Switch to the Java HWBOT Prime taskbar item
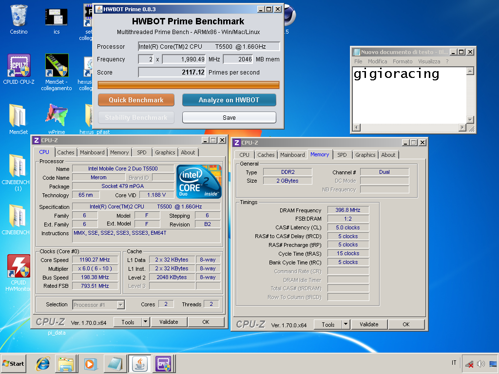The height and width of the screenshot is (374, 499). click(139, 363)
